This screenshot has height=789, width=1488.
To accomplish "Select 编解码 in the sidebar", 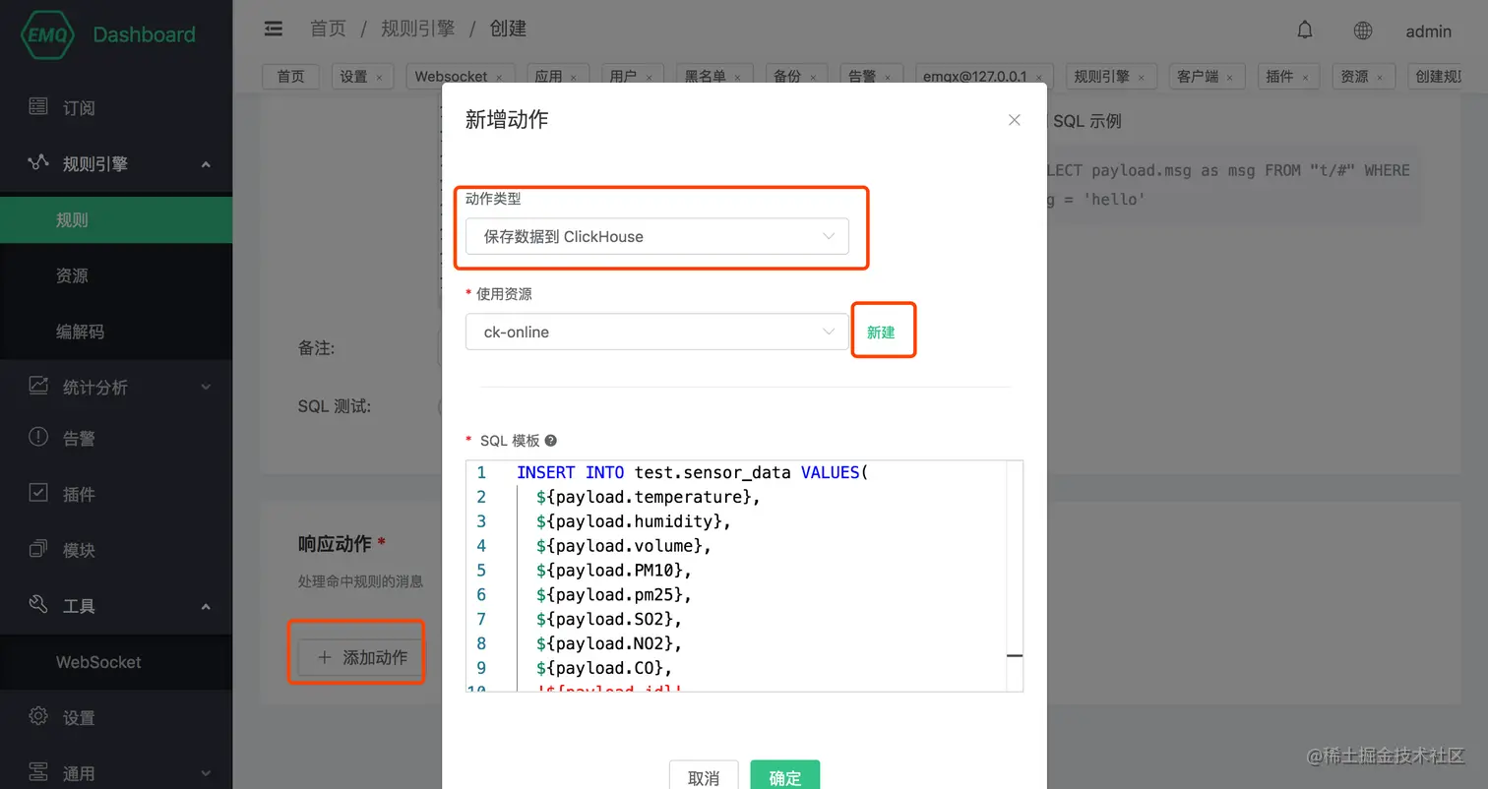I will point(116,332).
